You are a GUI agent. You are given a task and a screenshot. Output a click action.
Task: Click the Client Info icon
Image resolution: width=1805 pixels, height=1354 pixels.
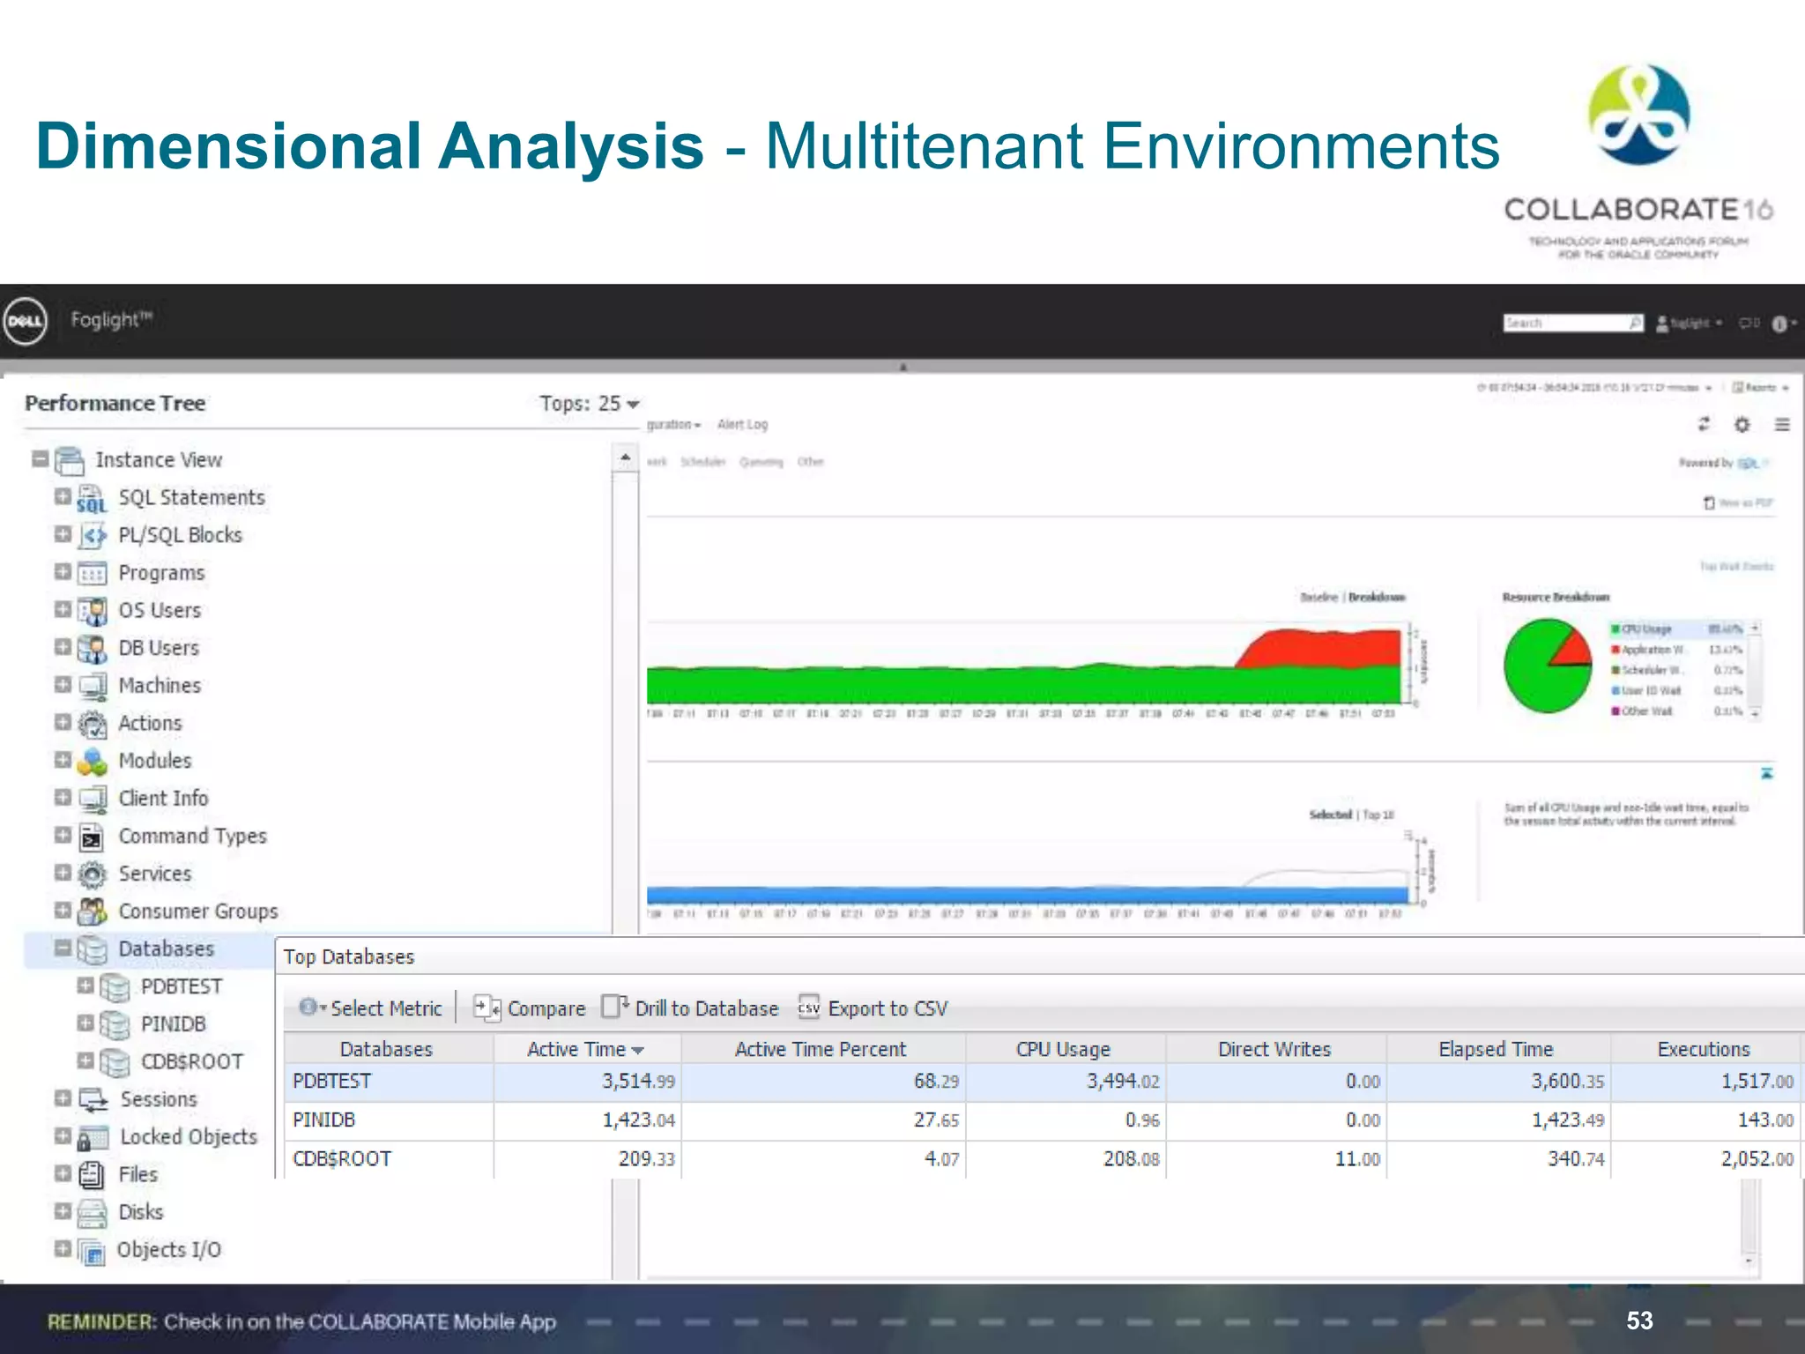coord(92,800)
